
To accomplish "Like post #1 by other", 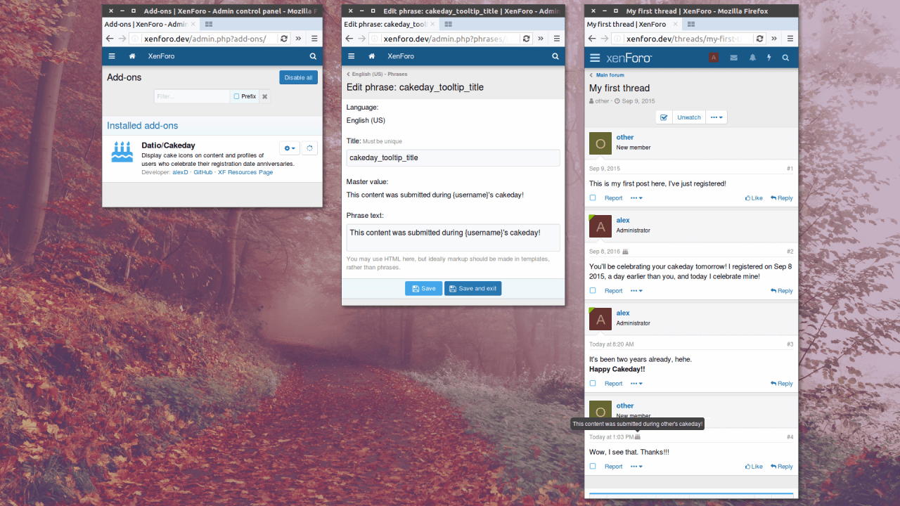I will click(754, 198).
